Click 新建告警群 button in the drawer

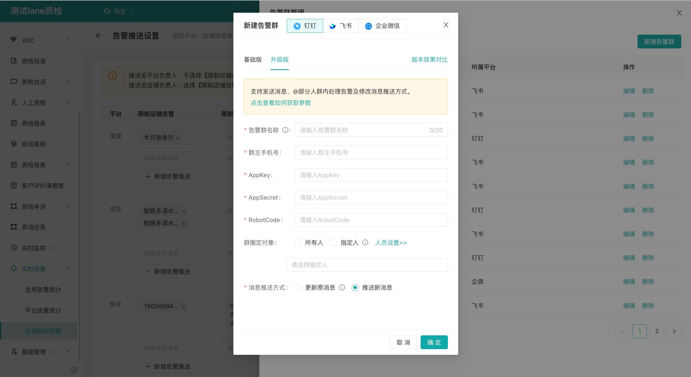659,42
